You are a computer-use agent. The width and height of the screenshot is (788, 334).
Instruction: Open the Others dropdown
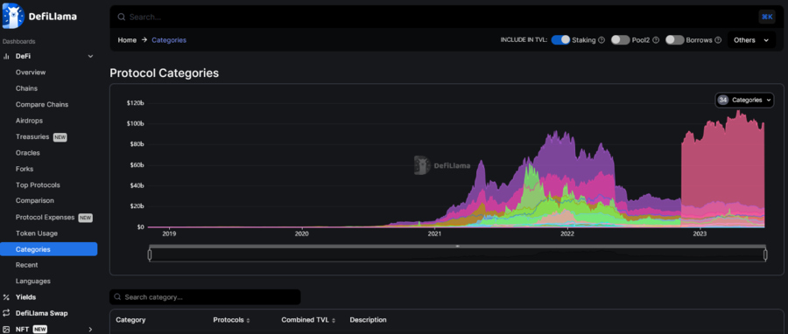click(x=751, y=40)
